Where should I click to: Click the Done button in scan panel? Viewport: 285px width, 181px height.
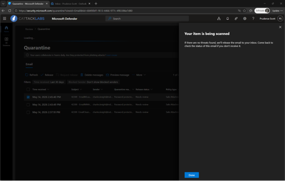pyautogui.click(x=191, y=175)
